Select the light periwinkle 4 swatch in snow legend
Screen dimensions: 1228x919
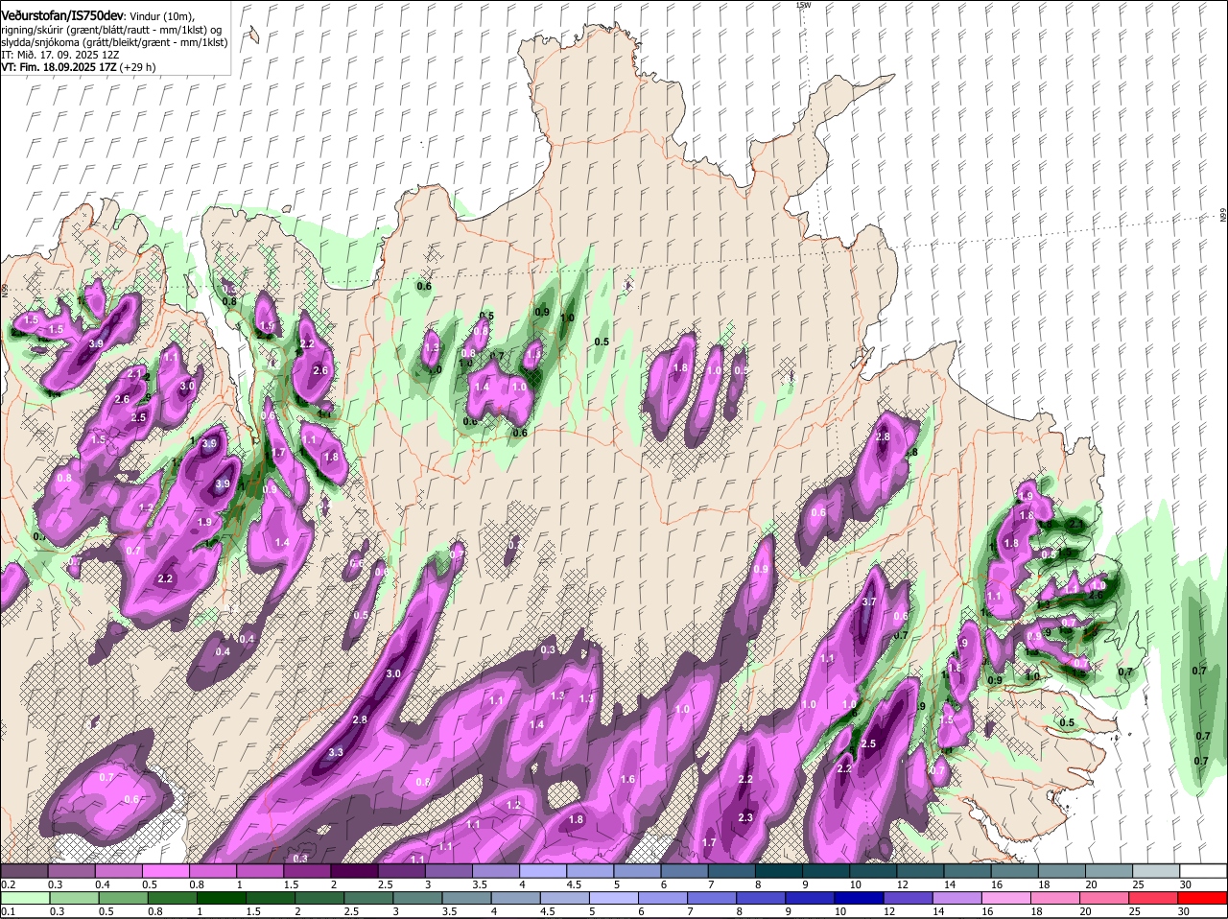click(x=541, y=871)
